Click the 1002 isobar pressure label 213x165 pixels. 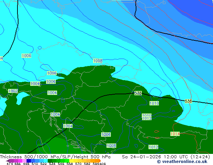(x=13, y=91)
